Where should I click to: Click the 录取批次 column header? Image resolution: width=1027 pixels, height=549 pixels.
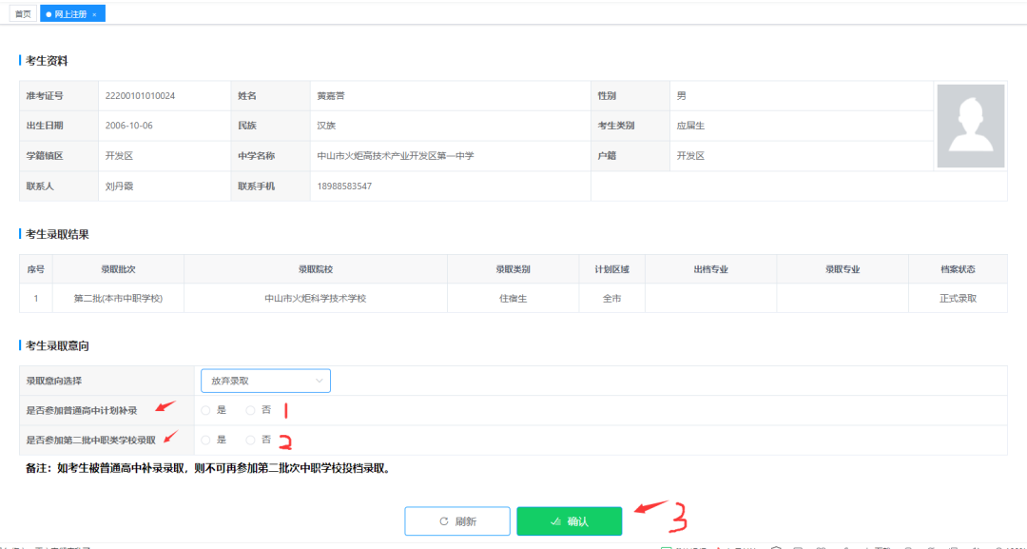tap(118, 269)
